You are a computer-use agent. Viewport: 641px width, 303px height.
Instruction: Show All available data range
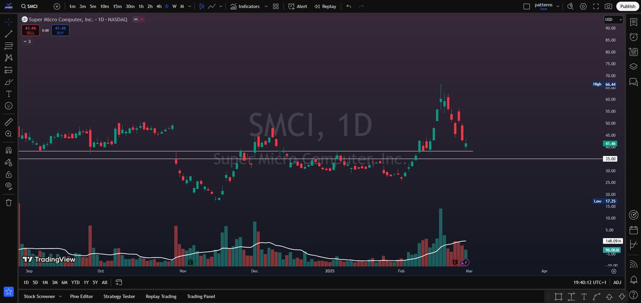click(104, 282)
